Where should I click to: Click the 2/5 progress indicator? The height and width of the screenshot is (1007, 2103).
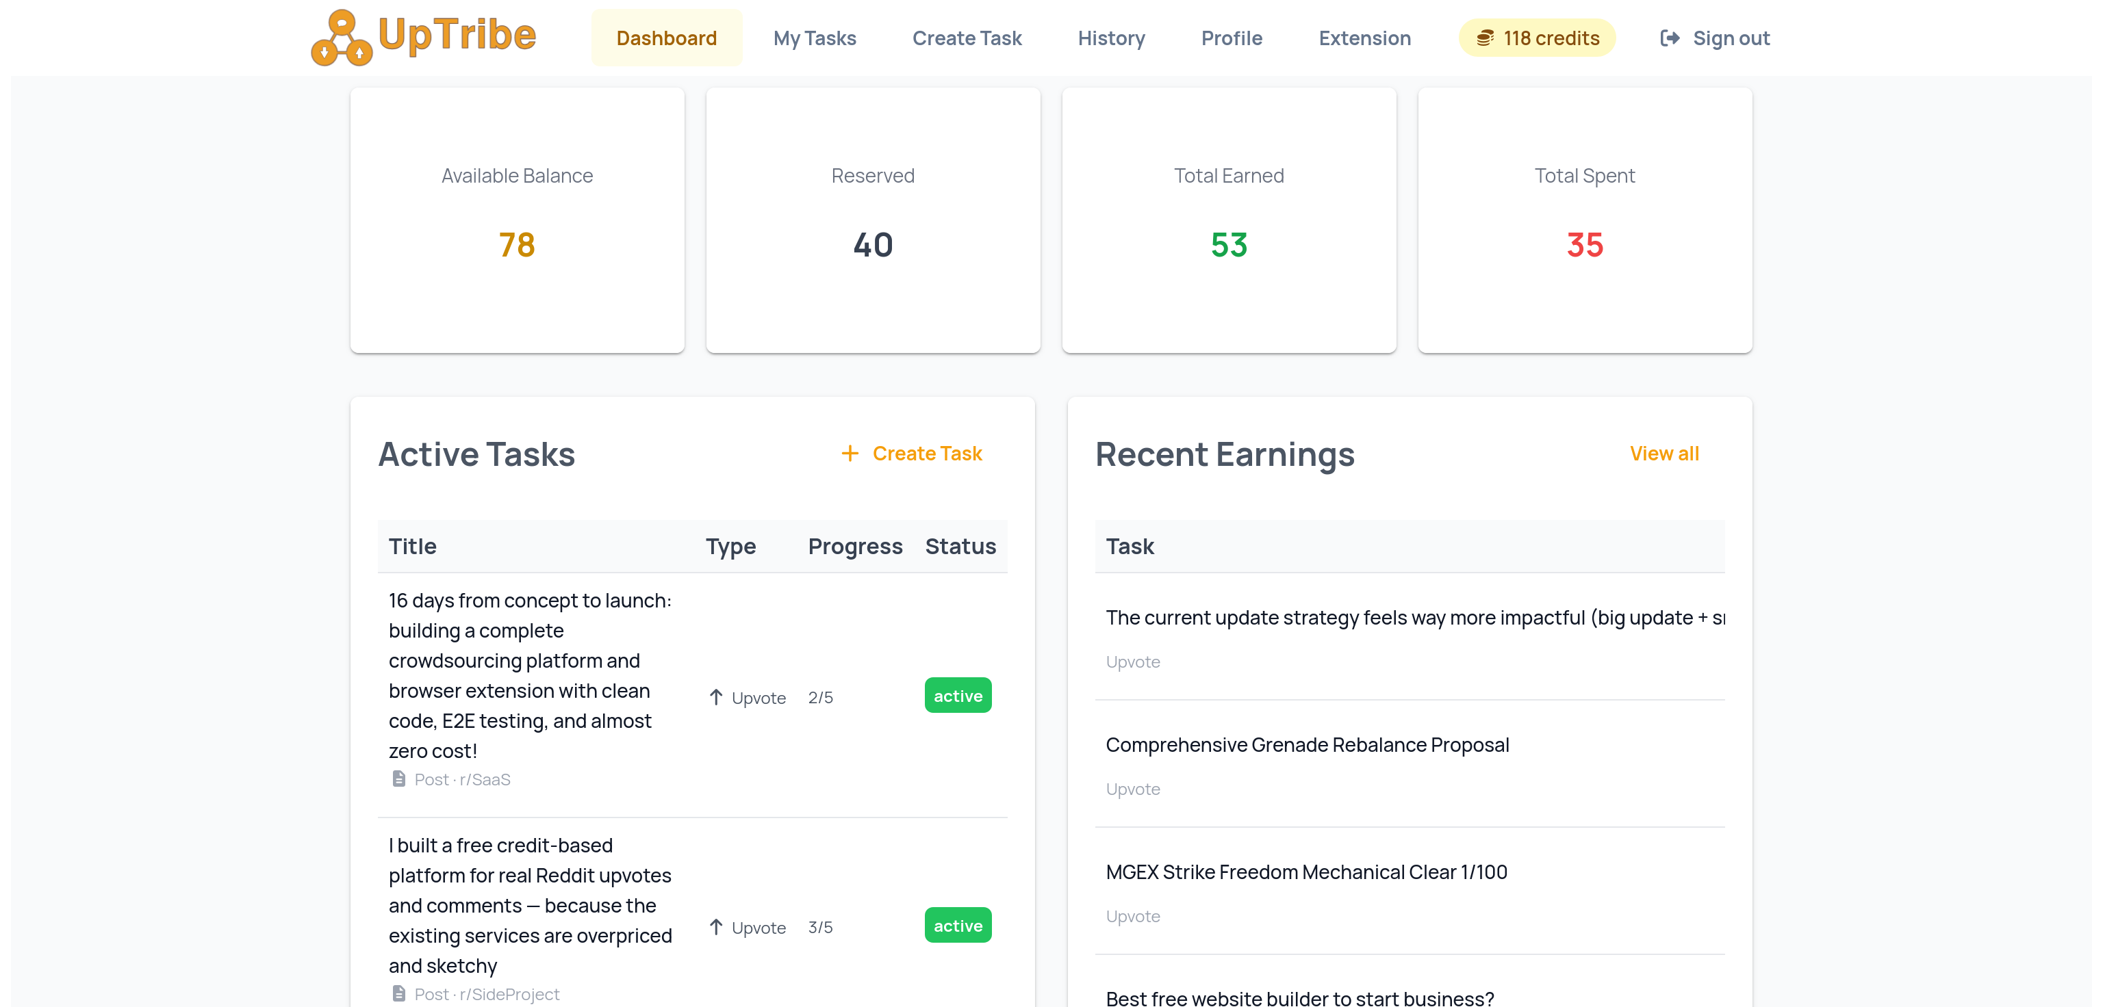coord(819,697)
